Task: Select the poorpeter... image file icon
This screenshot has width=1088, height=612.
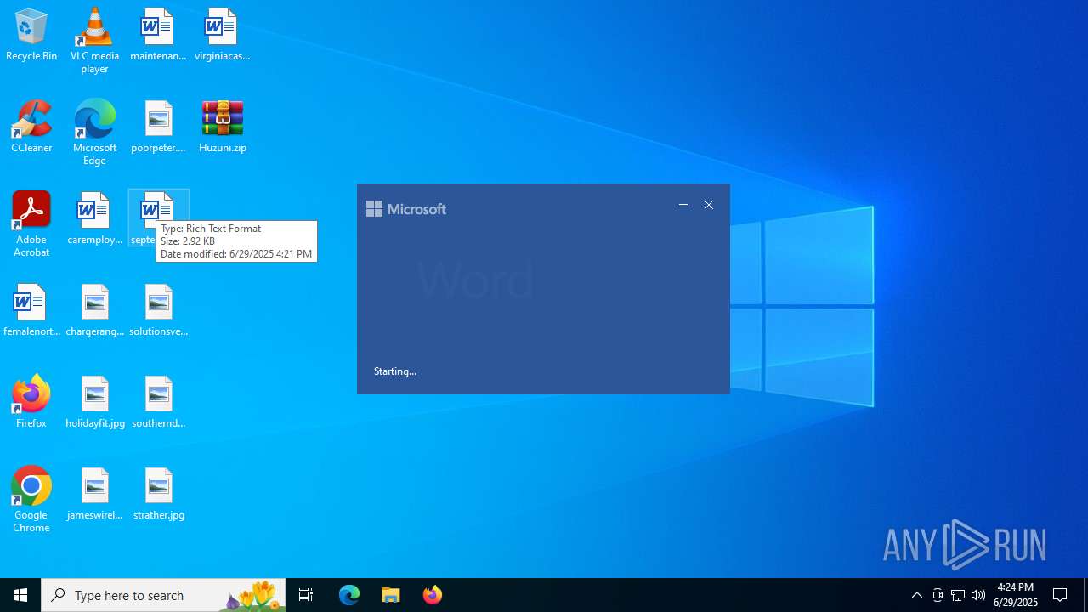Action: click(158, 127)
